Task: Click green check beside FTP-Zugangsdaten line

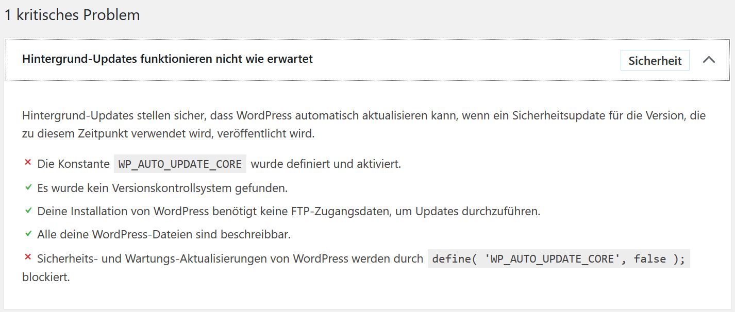Action: (28, 211)
